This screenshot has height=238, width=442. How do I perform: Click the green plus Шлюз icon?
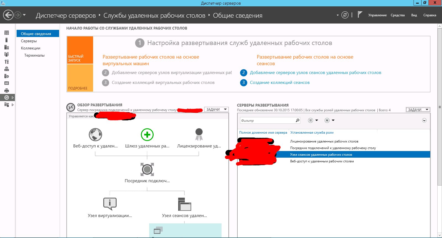pyautogui.click(x=147, y=135)
